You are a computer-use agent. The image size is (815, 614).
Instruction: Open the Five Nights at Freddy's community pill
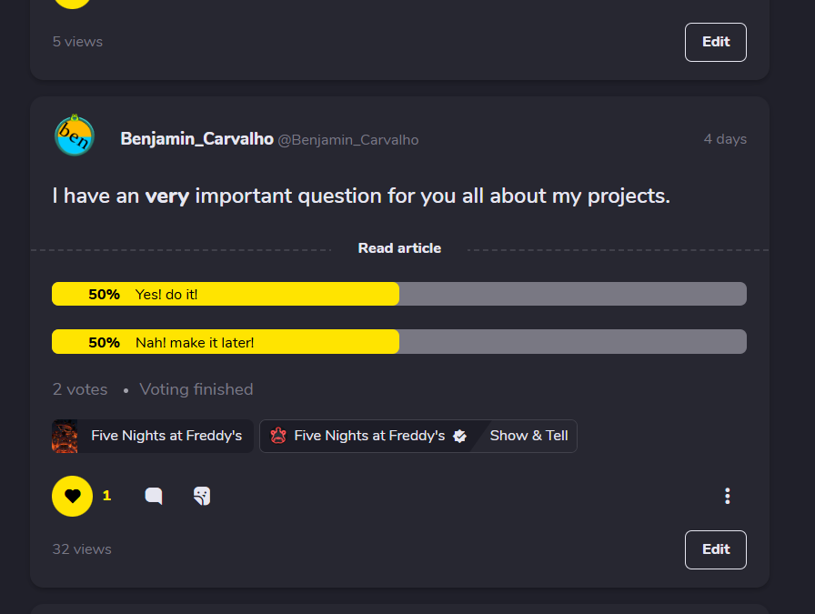pyautogui.click(x=369, y=436)
